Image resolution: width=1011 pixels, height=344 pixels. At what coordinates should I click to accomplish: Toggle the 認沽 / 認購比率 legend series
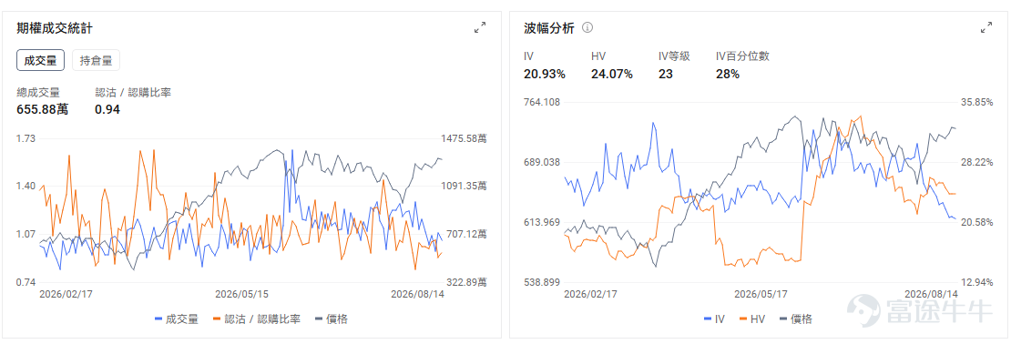pos(256,319)
